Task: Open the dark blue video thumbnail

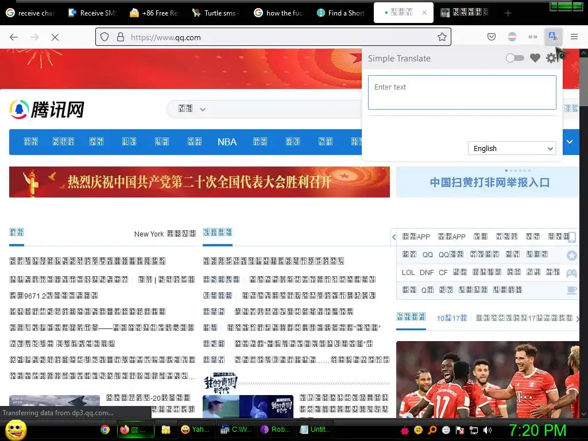Action: [x=248, y=407]
